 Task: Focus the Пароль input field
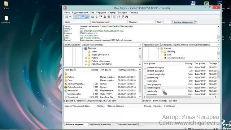(x=147, y=22)
